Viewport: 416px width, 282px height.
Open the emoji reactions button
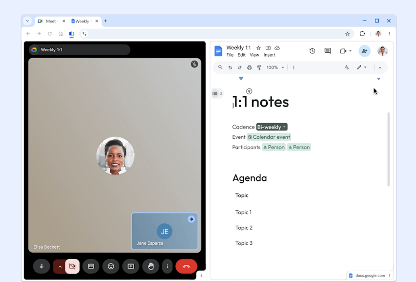point(111,266)
